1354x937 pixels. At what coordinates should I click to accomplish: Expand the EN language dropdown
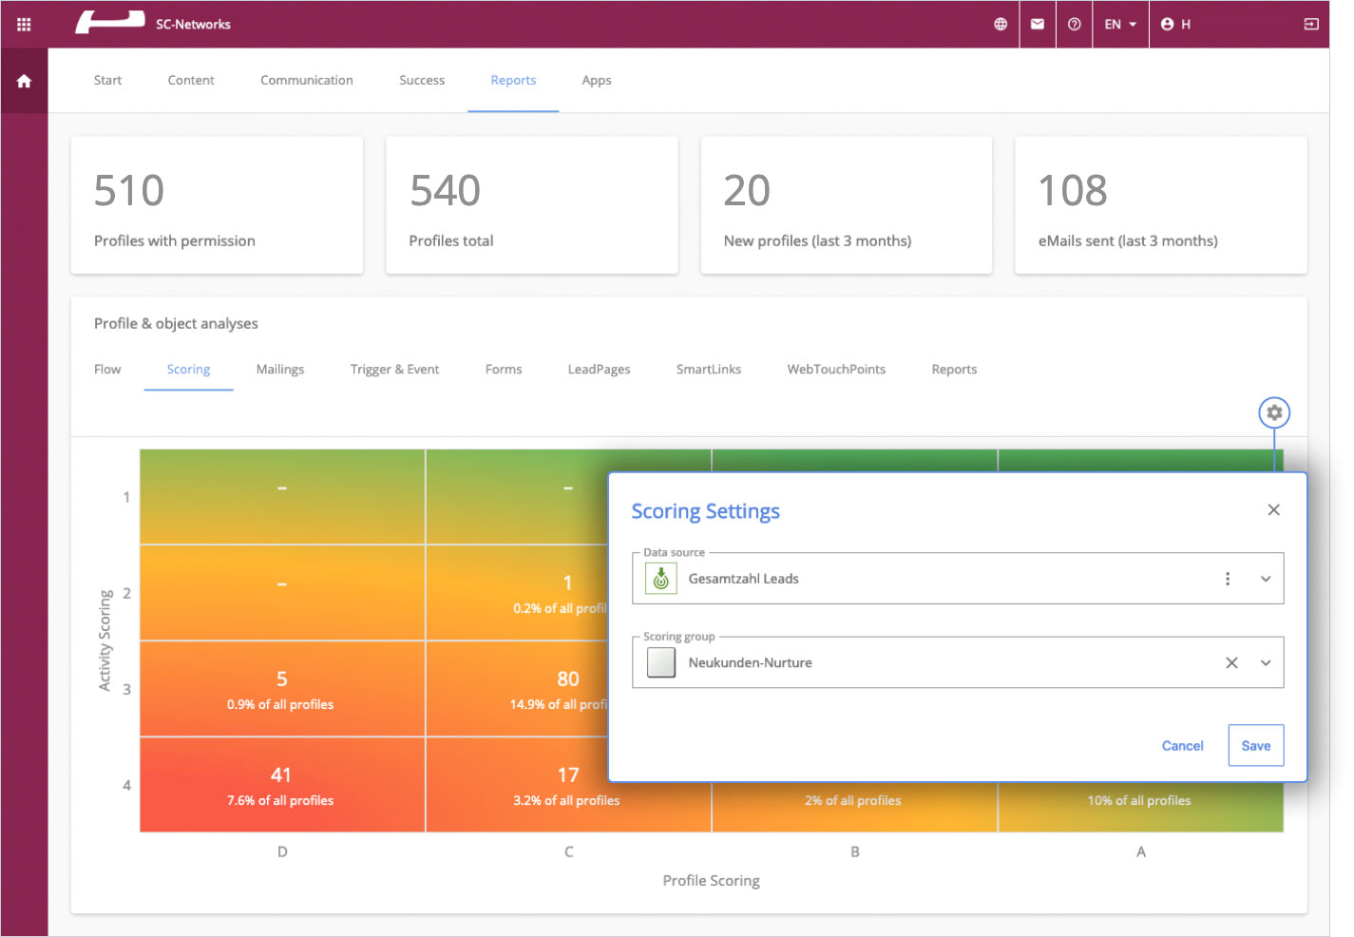1120,25
